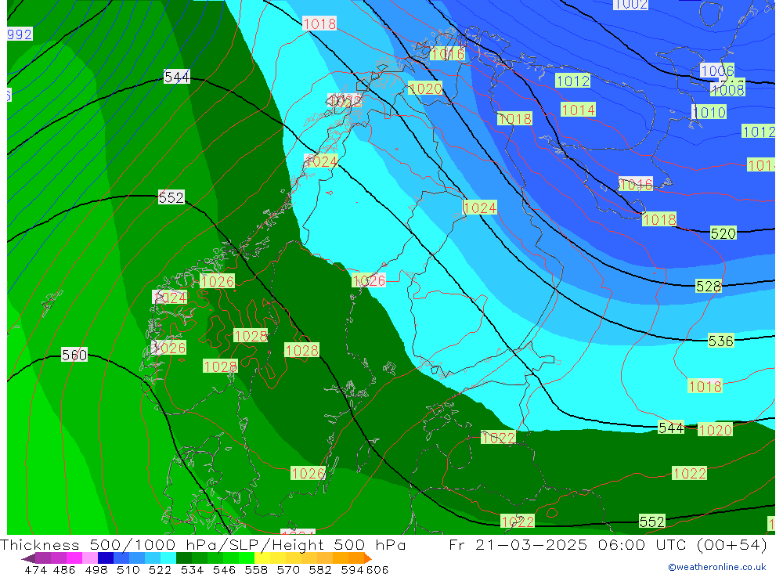Click the 560 height contour label
This screenshot has height=574, width=783.
[x=74, y=356]
